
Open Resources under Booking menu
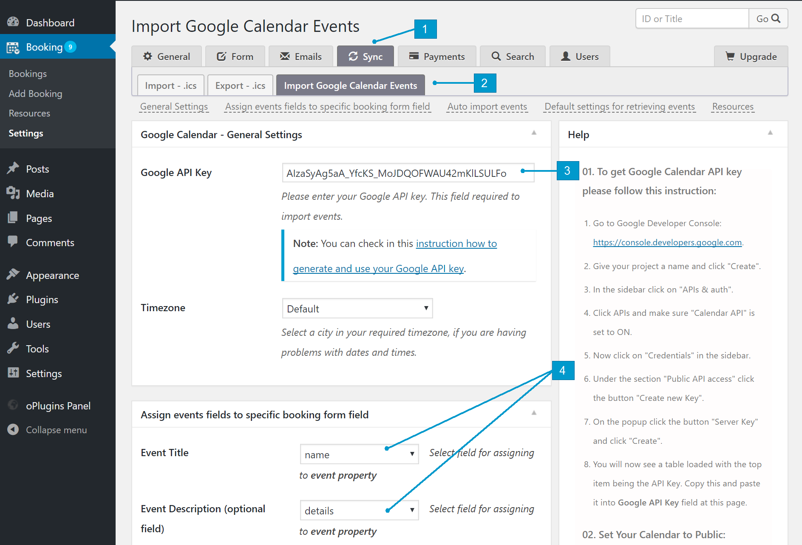29,113
